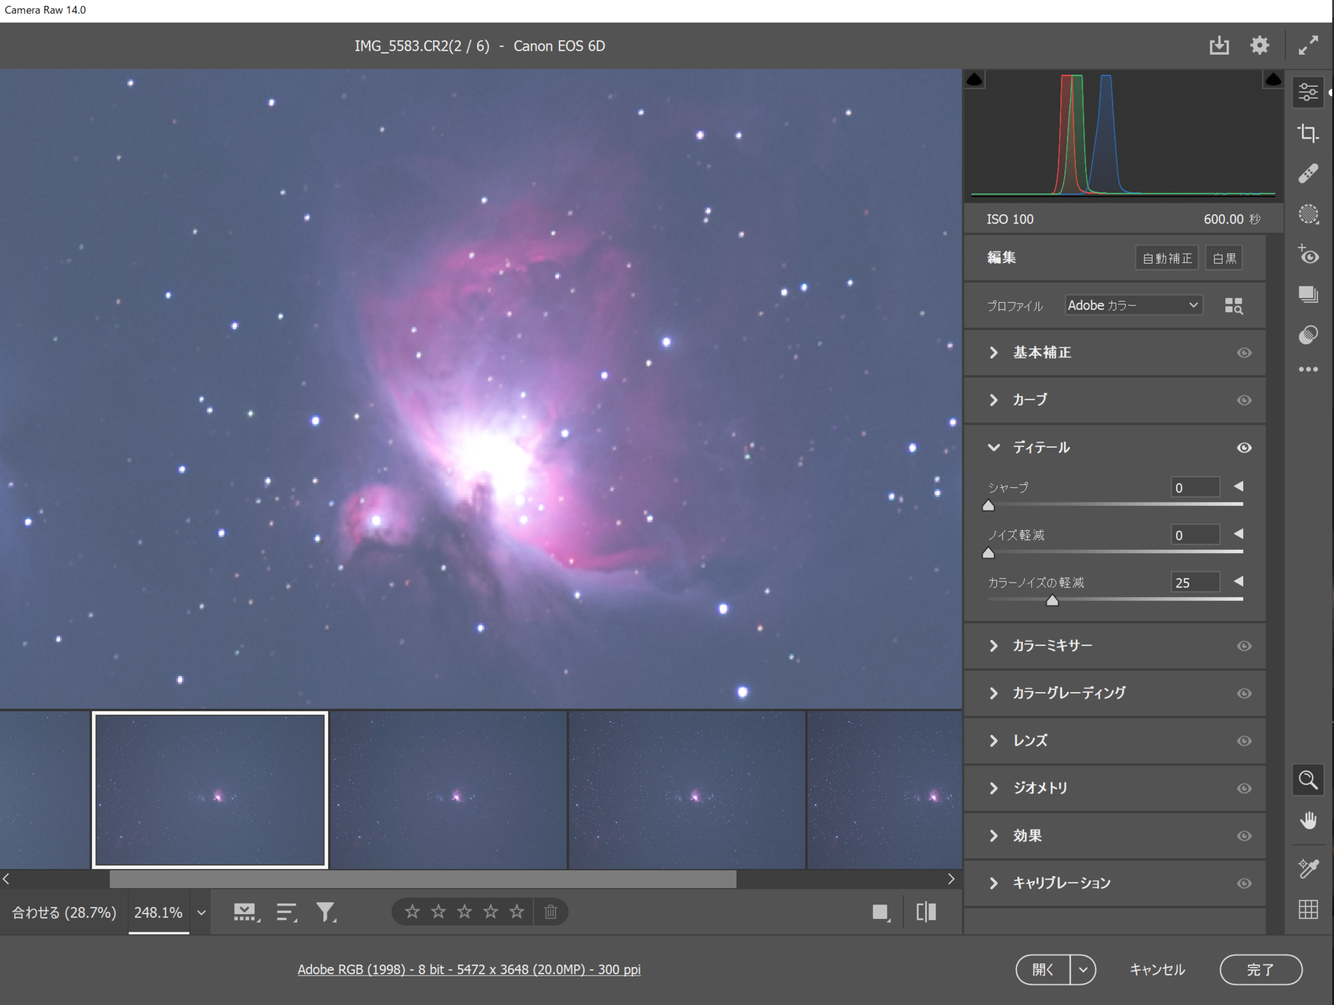Screen dimensions: 1334x1005
Task: Click the 開く button
Action: [1043, 970]
